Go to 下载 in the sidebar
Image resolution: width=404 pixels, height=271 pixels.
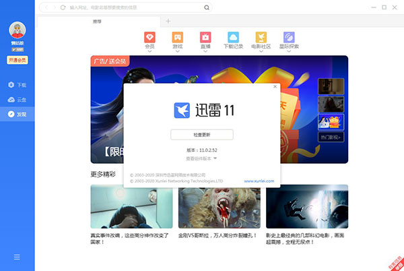(18, 85)
